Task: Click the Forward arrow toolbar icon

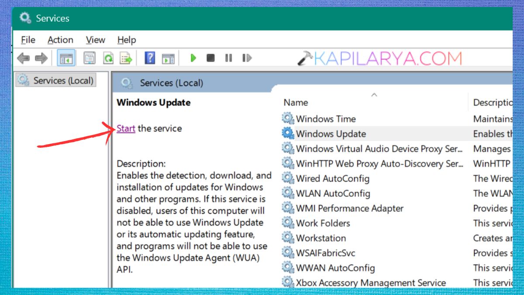Action: click(41, 58)
